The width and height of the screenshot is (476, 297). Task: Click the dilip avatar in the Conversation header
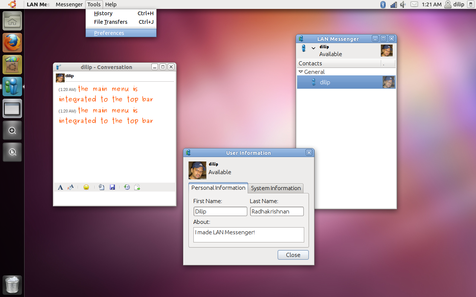click(x=60, y=78)
